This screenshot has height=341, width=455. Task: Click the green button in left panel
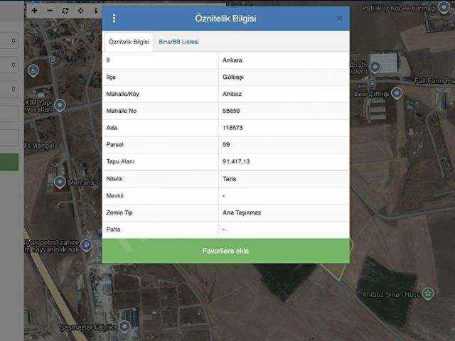(x=9, y=162)
